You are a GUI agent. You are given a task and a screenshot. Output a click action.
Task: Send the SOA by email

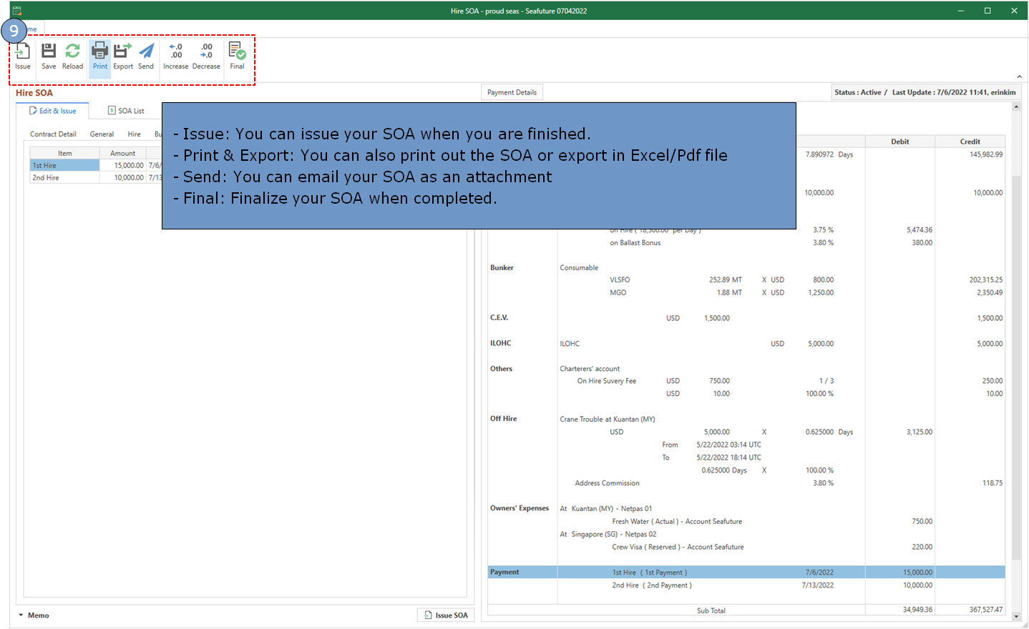coord(146,56)
